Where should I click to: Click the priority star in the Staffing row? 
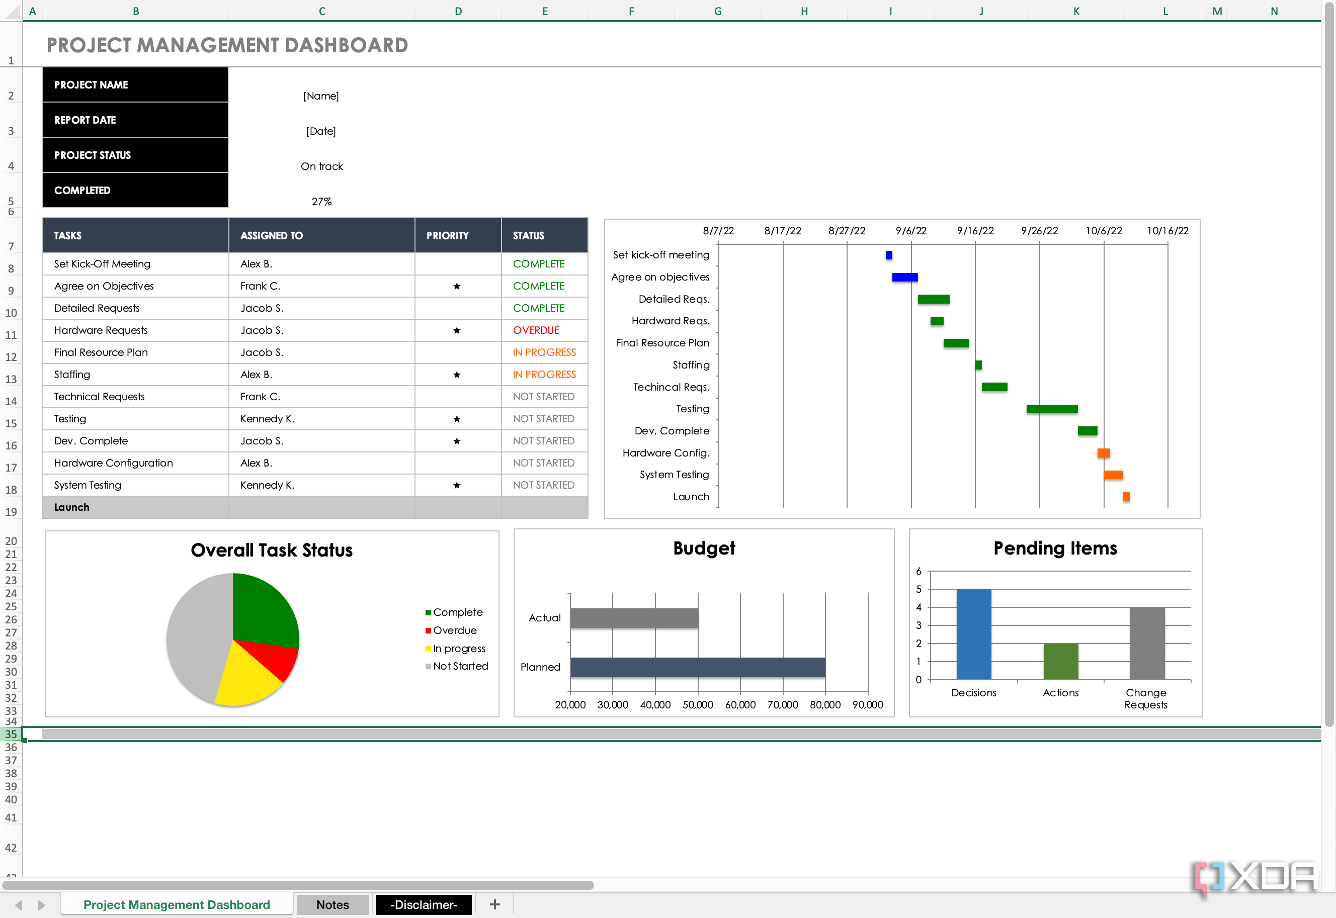point(457,375)
